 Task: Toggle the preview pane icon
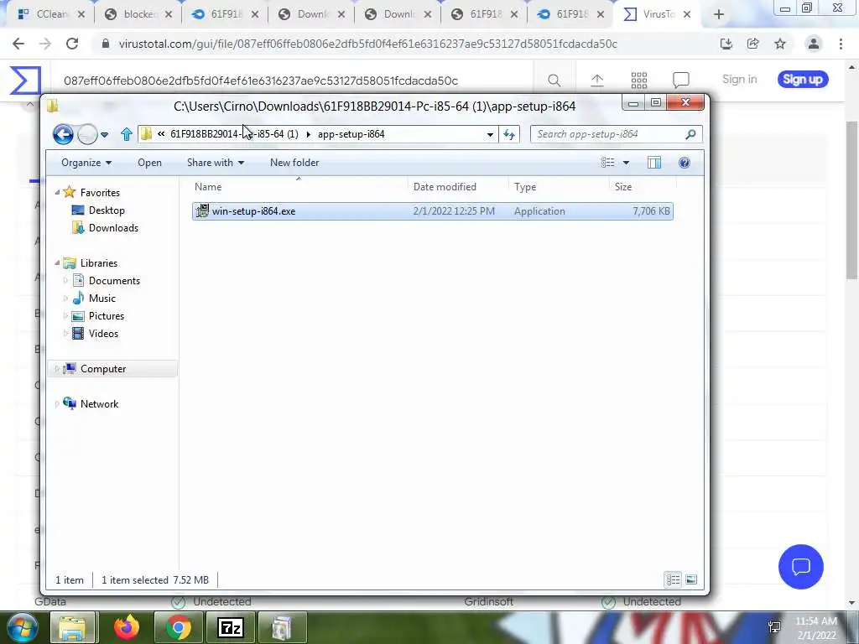click(654, 162)
